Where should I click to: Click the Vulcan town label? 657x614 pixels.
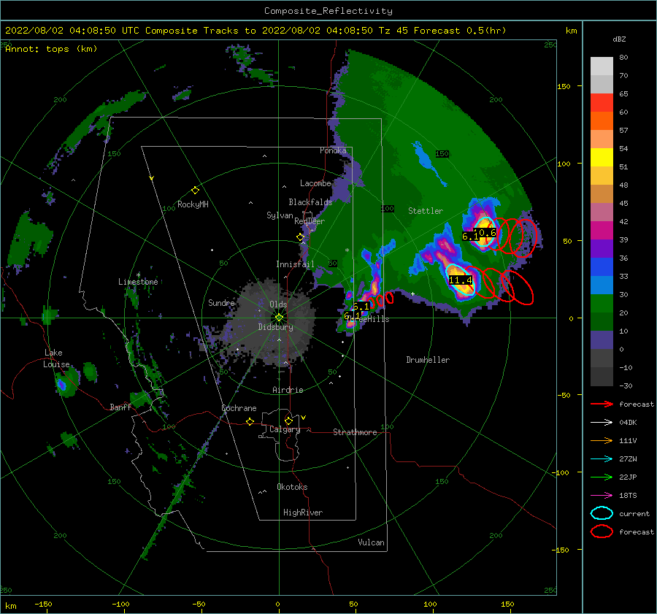click(x=371, y=542)
